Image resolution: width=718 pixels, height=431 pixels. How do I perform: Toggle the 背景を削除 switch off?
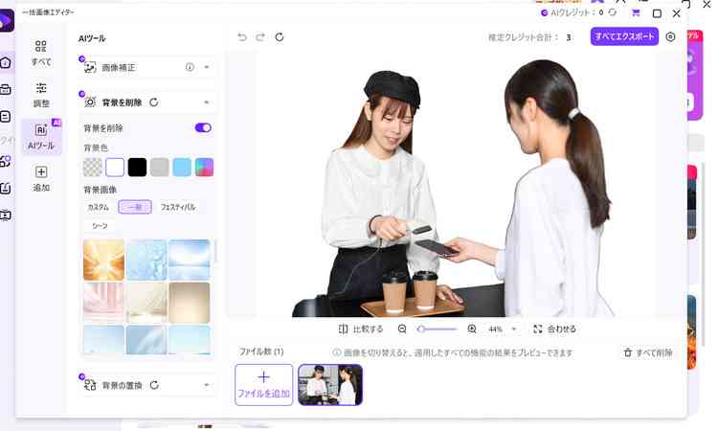(203, 127)
